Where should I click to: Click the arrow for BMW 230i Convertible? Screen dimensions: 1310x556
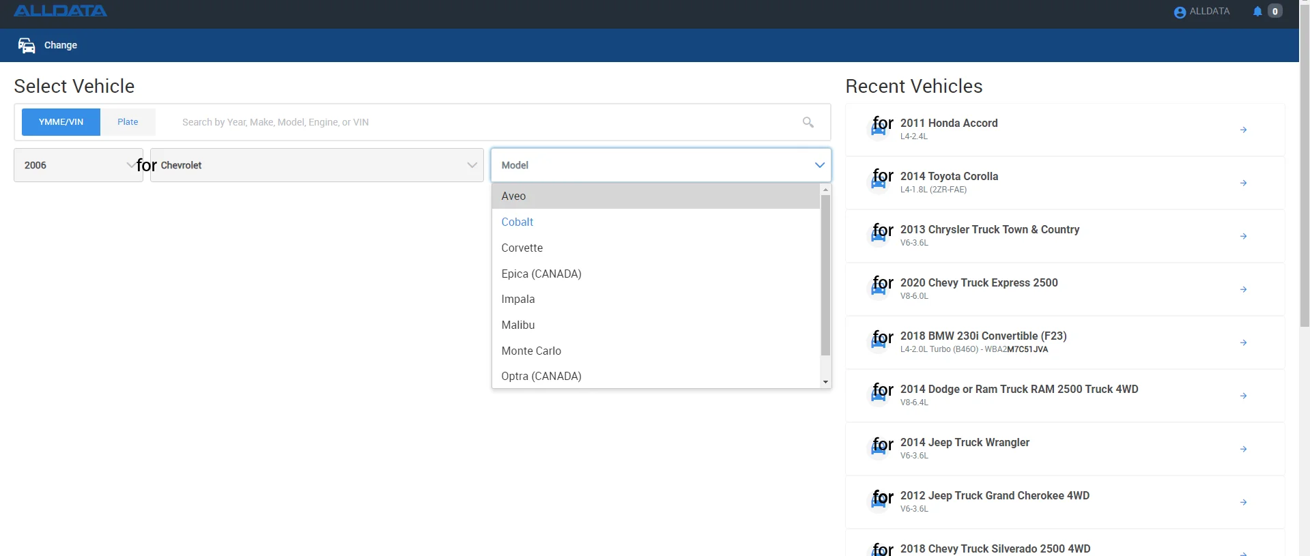1244,342
